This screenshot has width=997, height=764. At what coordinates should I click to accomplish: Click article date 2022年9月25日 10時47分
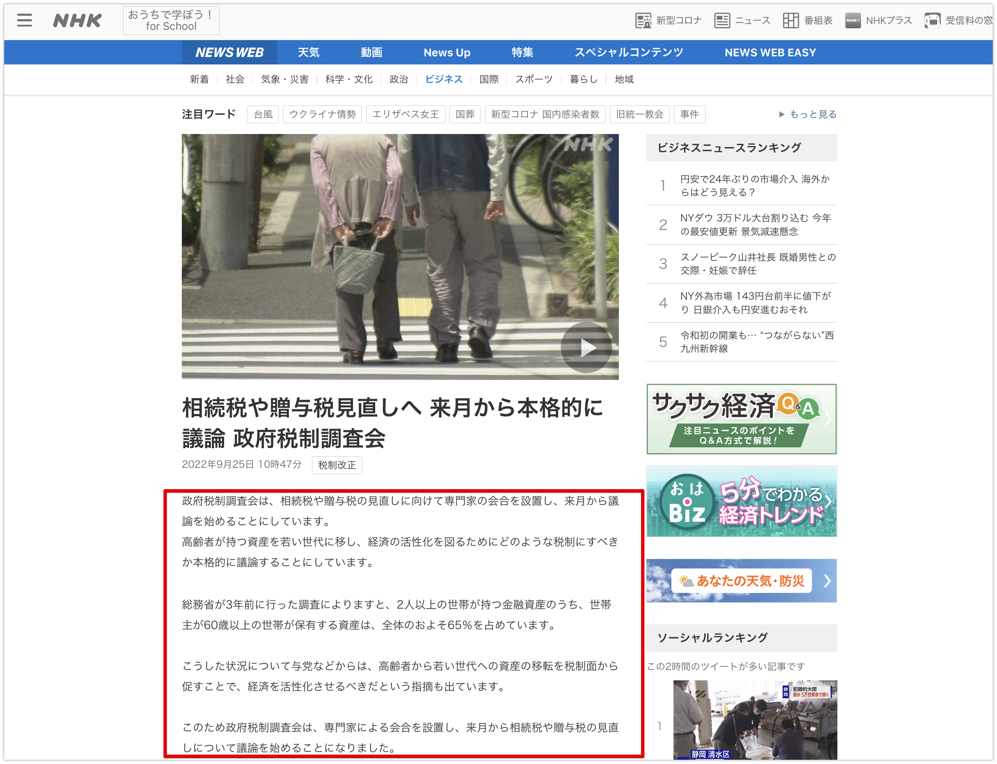pyautogui.click(x=242, y=464)
